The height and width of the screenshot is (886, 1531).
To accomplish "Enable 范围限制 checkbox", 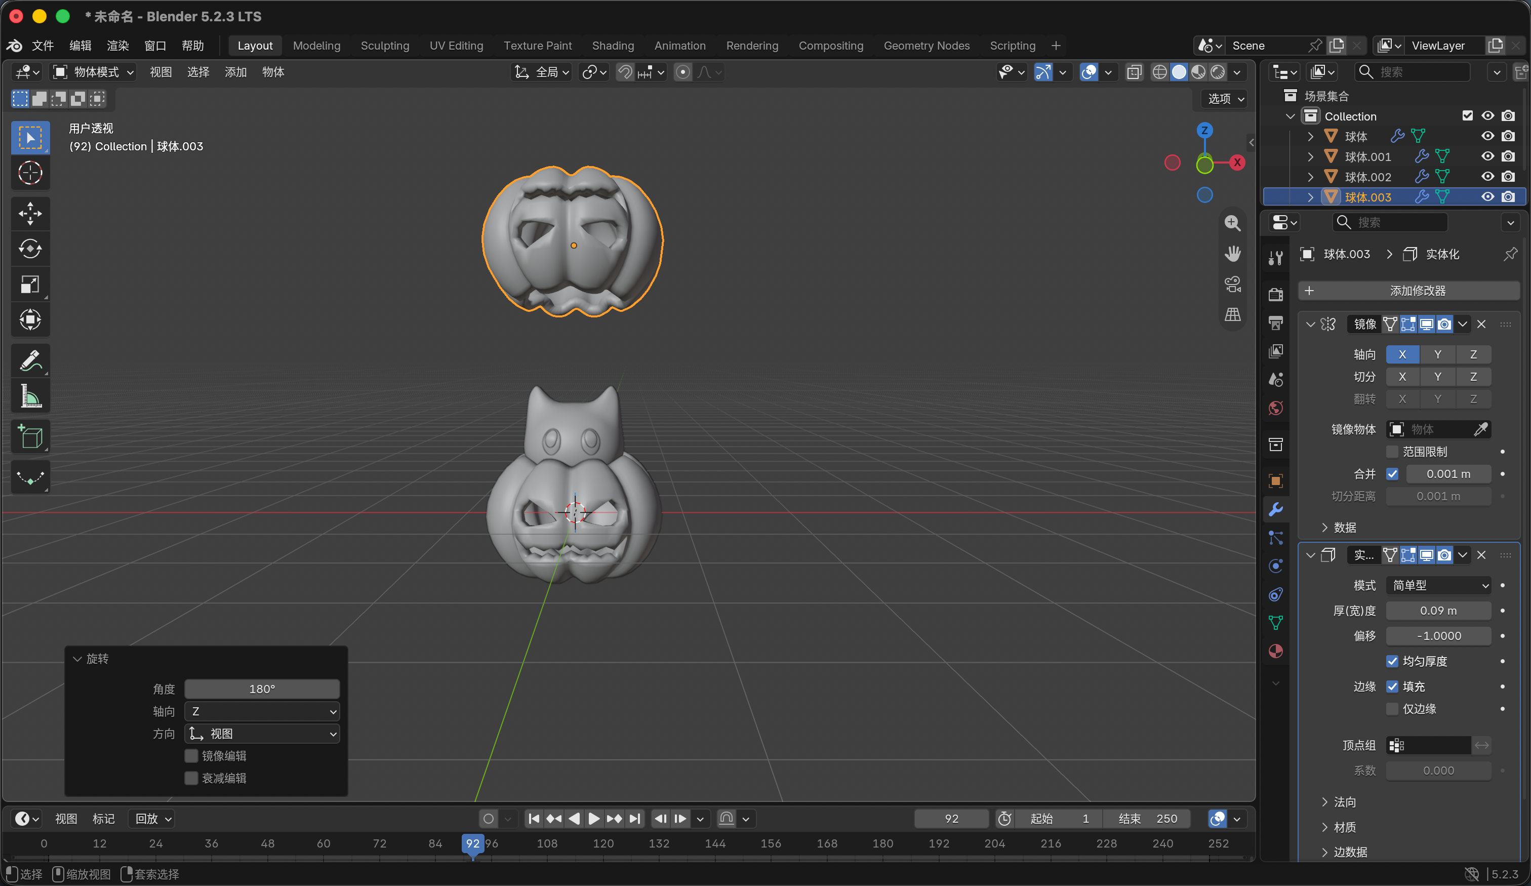I will click(1392, 452).
